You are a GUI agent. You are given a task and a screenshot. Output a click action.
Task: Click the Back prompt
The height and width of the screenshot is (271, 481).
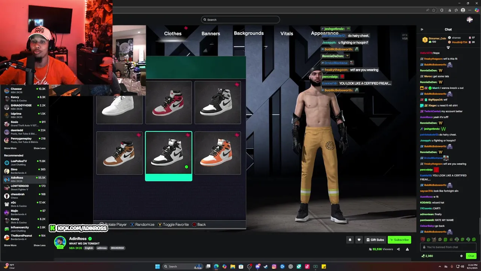pos(199,224)
